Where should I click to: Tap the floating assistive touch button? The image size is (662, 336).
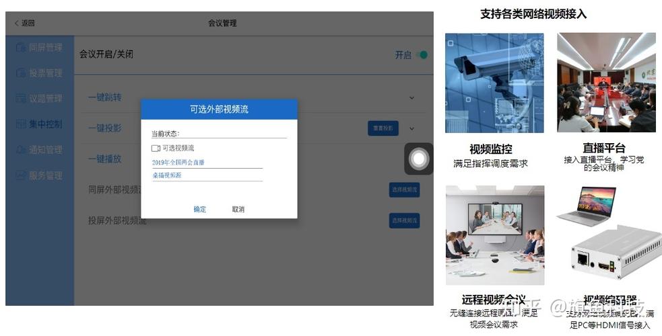(x=419, y=159)
